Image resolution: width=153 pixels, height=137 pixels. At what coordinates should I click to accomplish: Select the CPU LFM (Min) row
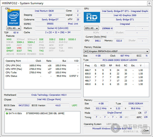42,66
